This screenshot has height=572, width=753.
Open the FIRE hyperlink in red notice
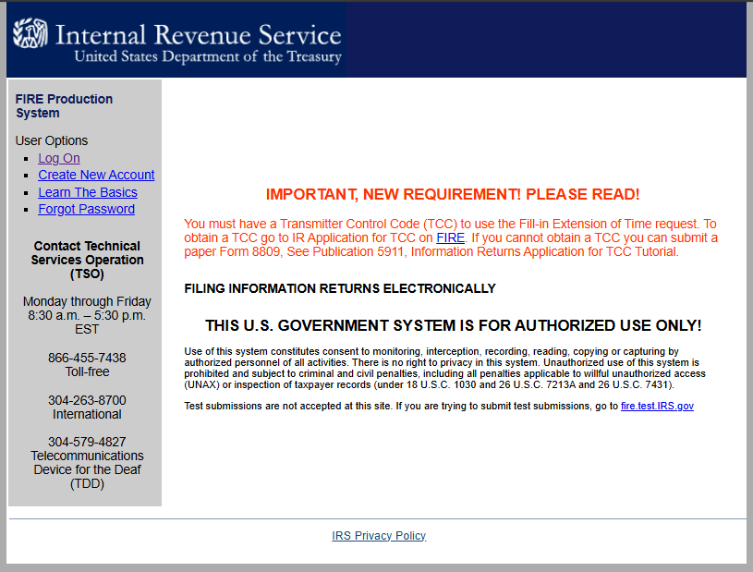450,237
